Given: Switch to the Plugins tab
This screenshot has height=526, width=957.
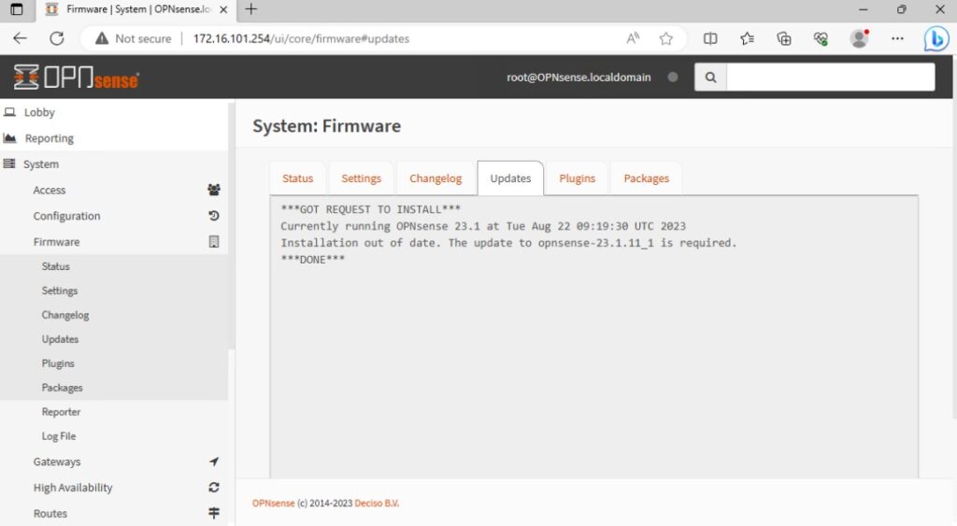Looking at the screenshot, I should pyautogui.click(x=577, y=178).
